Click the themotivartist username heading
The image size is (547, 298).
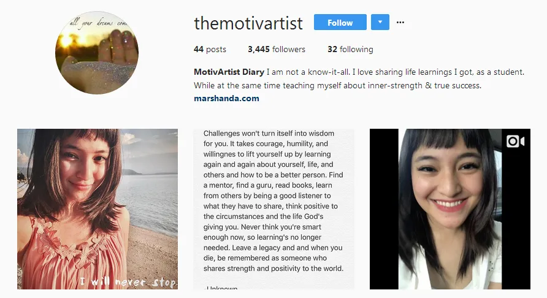[248, 23]
